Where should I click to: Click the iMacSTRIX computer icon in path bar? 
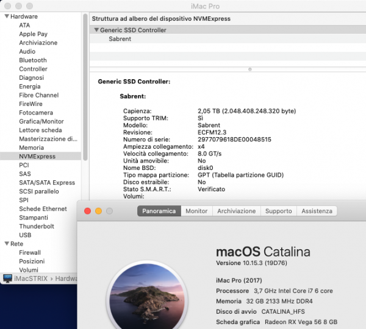[x=7, y=278]
